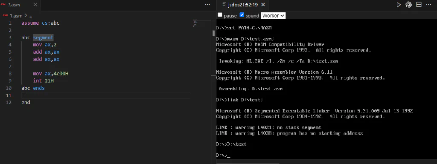
Task: Toggle the split editor layout icon
Action: (x=419, y=5)
